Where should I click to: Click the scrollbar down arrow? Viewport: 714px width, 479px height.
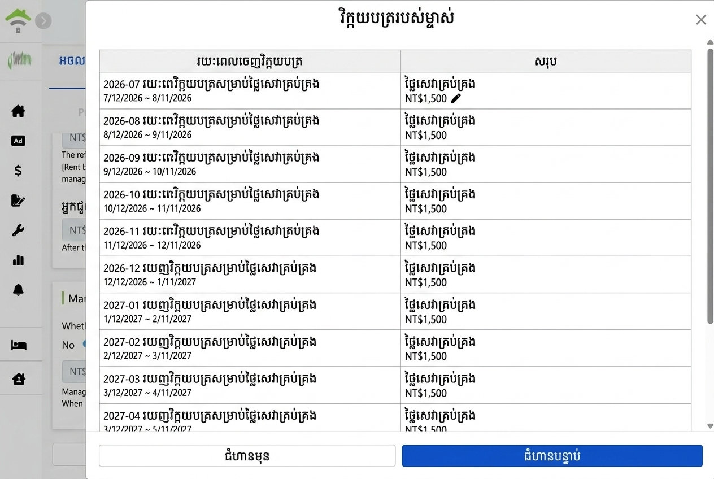pyautogui.click(x=710, y=426)
